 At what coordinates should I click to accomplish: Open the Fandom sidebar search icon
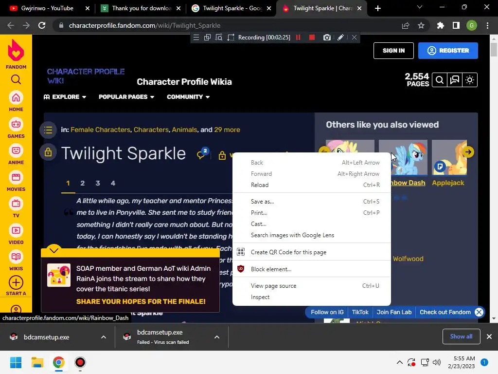16,79
